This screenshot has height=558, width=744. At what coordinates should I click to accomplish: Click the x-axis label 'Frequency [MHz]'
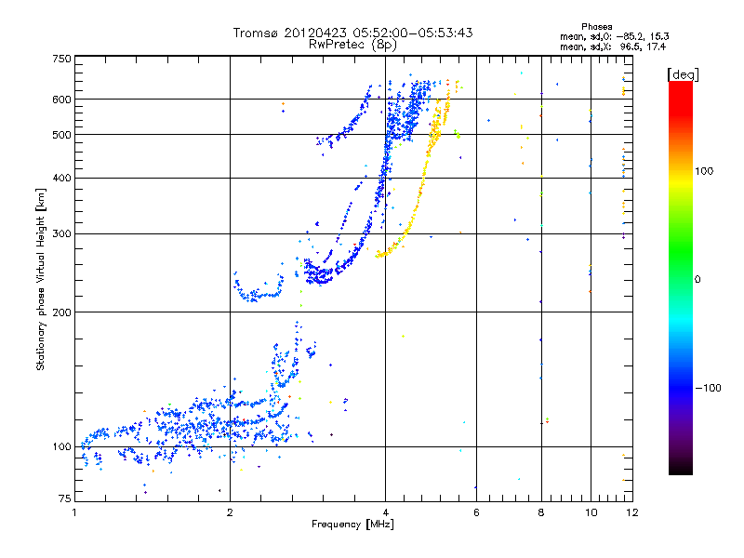[352, 525]
